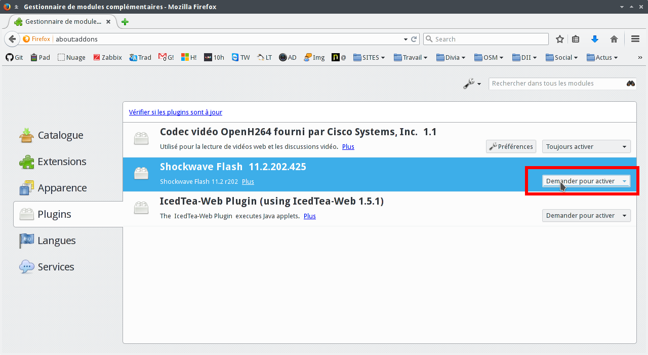This screenshot has width=648, height=355.
Task: Click 'Plus' link for IcedTea-Web Plugin
Action: coord(310,216)
